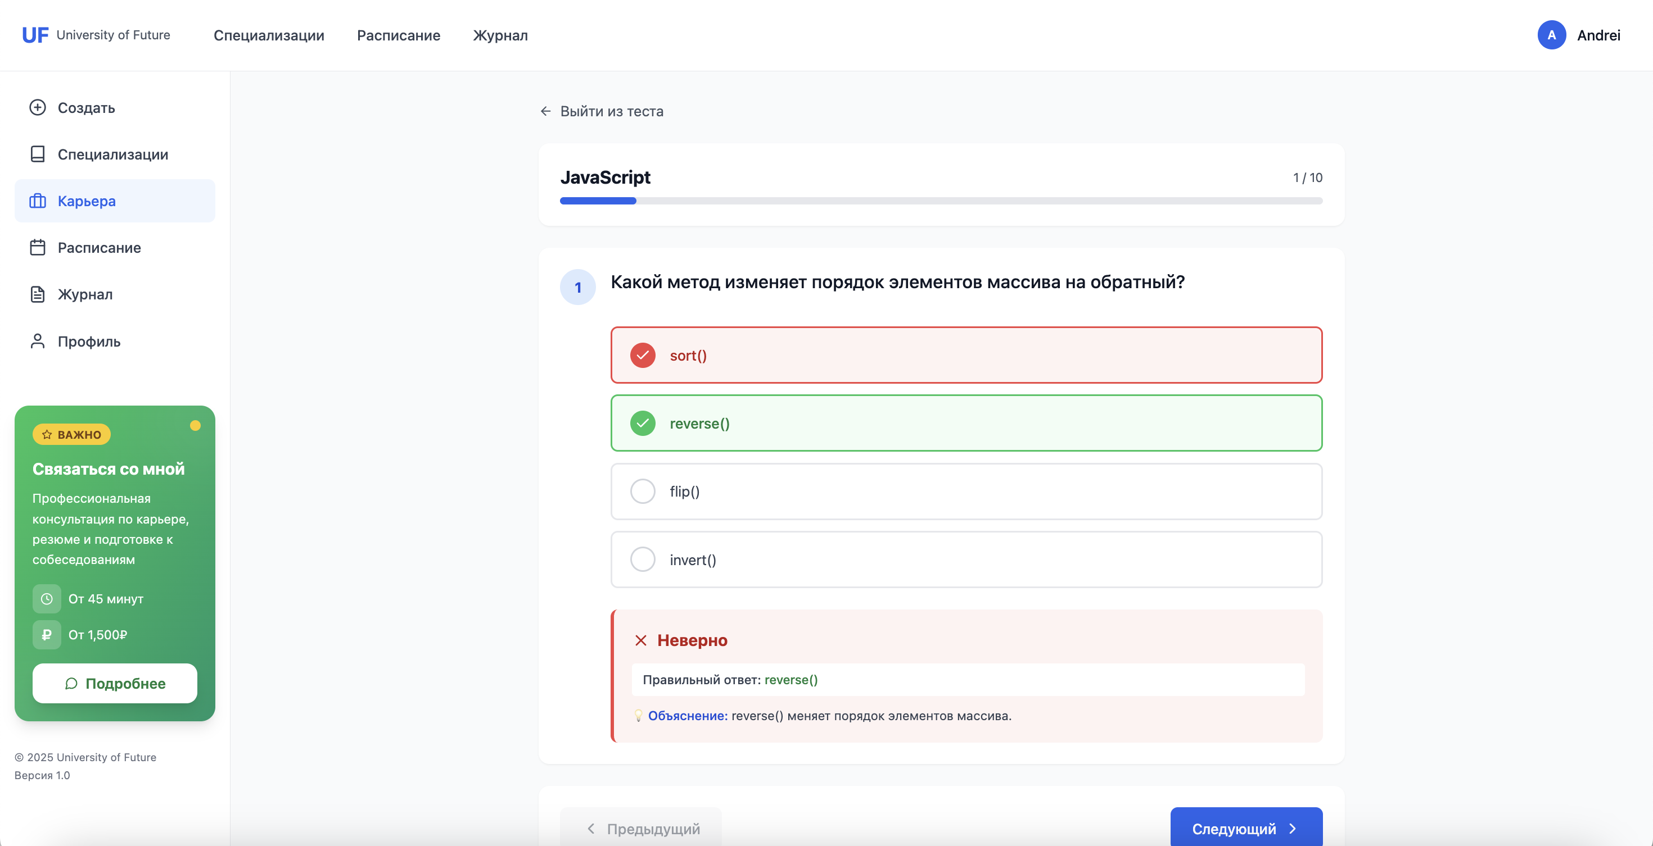
Task: Click the person icon beside Профиль
Action: pos(38,341)
